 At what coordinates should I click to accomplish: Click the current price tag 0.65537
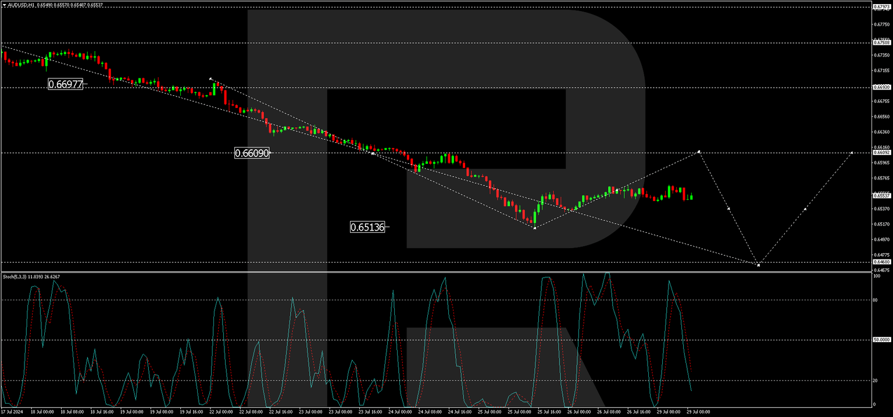(x=881, y=197)
